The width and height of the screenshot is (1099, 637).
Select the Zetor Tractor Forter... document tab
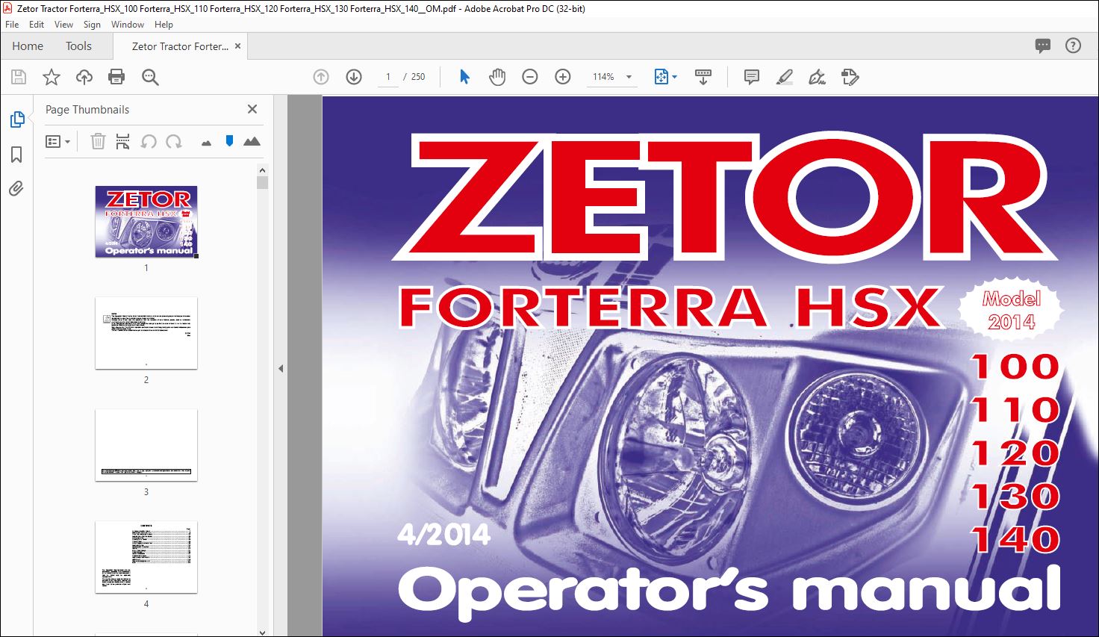click(180, 46)
